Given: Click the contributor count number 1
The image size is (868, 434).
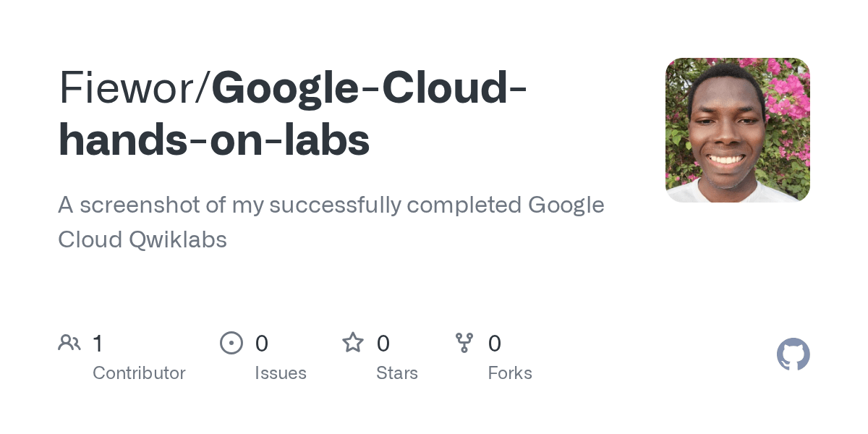Looking at the screenshot, I should coord(98,344).
